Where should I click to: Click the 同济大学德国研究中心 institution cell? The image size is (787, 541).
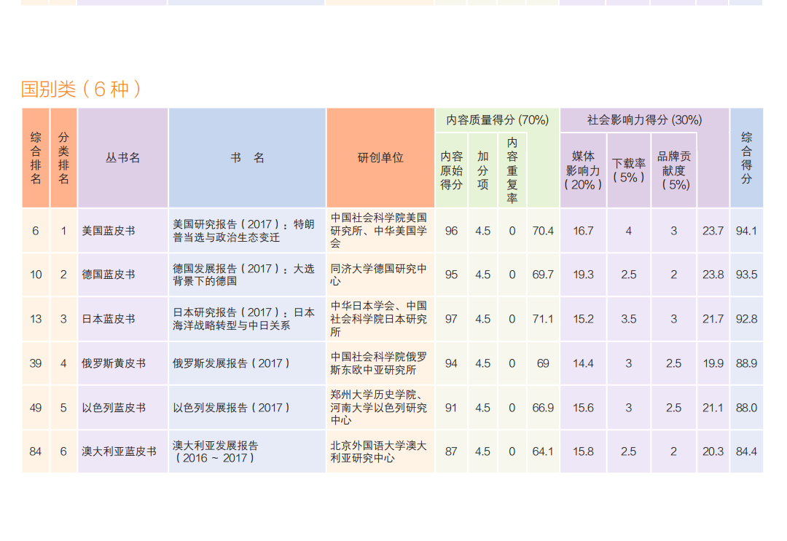pyautogui.click(x=380, y=275)
